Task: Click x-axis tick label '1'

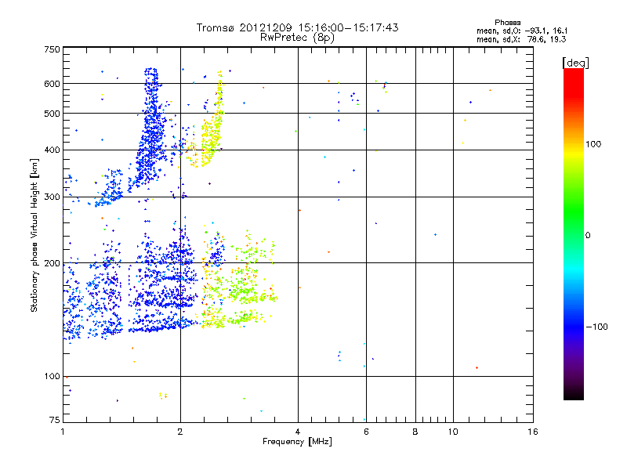Action: (63, 432)
